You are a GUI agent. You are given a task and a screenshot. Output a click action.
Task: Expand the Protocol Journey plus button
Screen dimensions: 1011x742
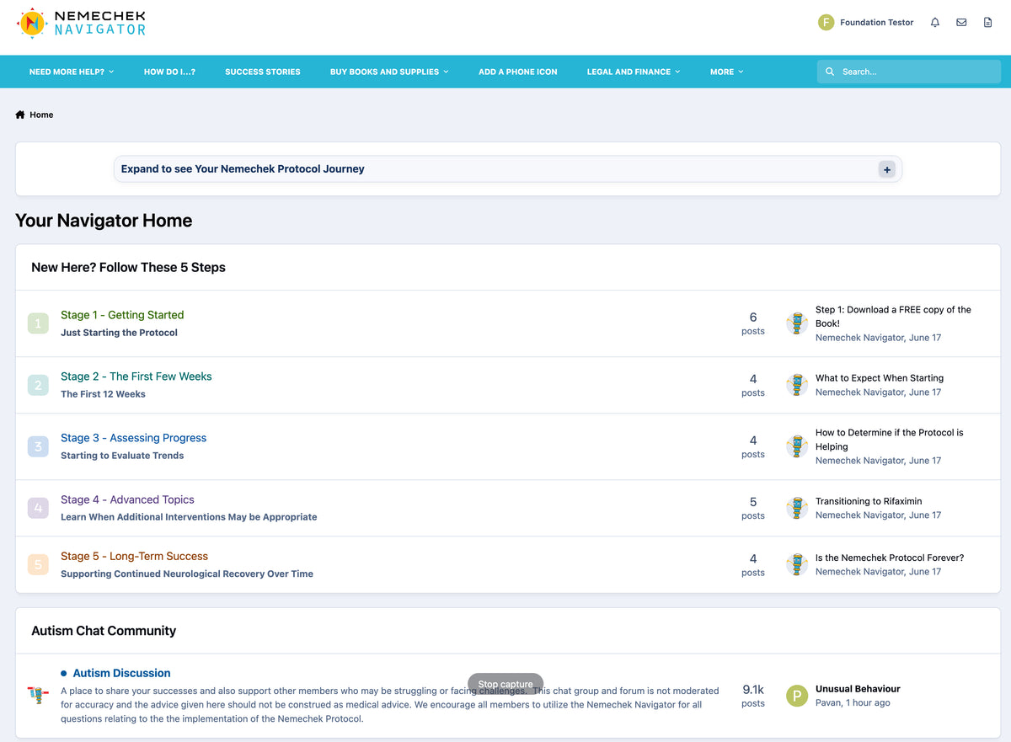(886, 169)
